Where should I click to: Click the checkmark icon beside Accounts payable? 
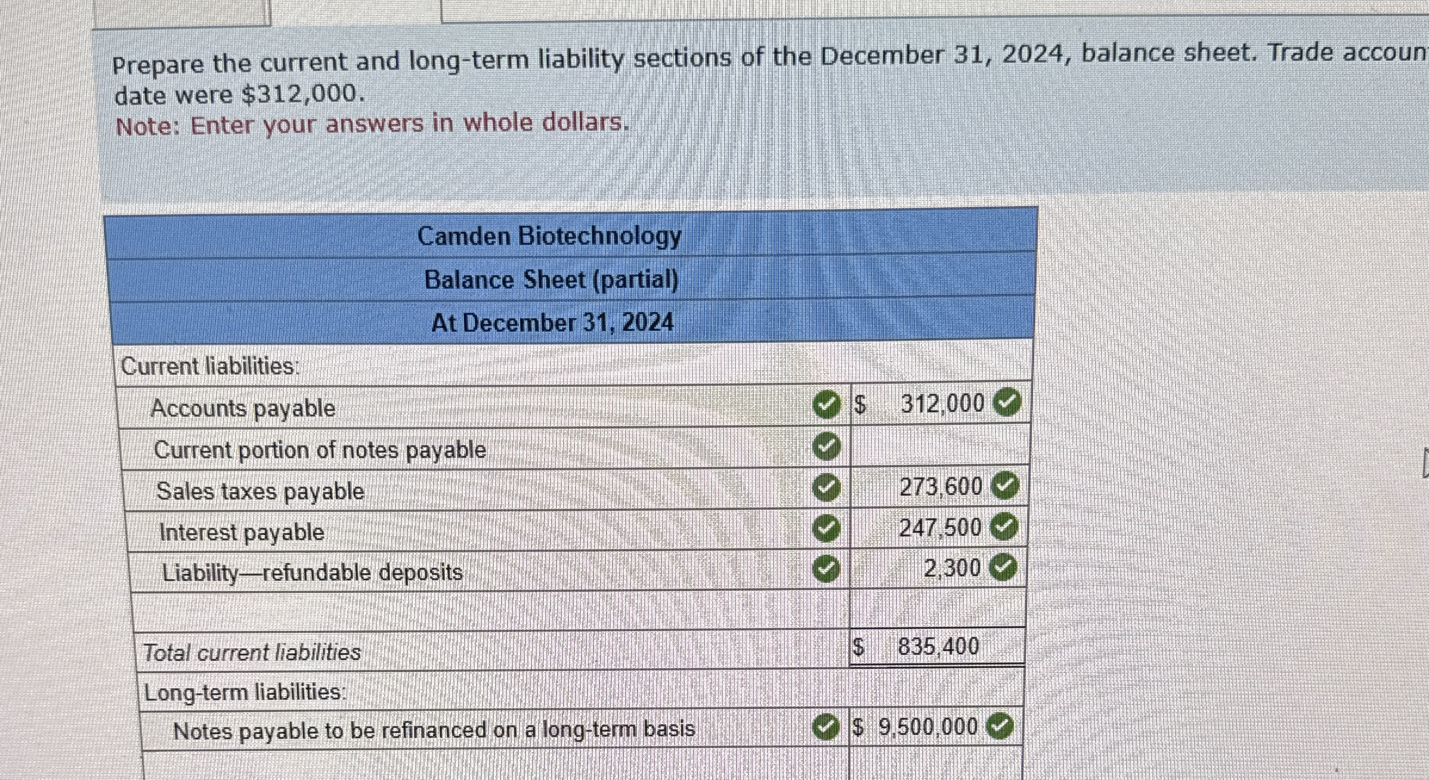[x=827, y=404]
